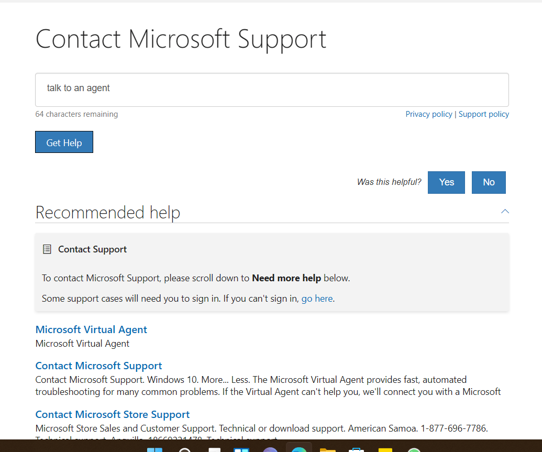Click the 'Recommended help' heading
This screenshot has height=452, width=542.
[108, 212]
